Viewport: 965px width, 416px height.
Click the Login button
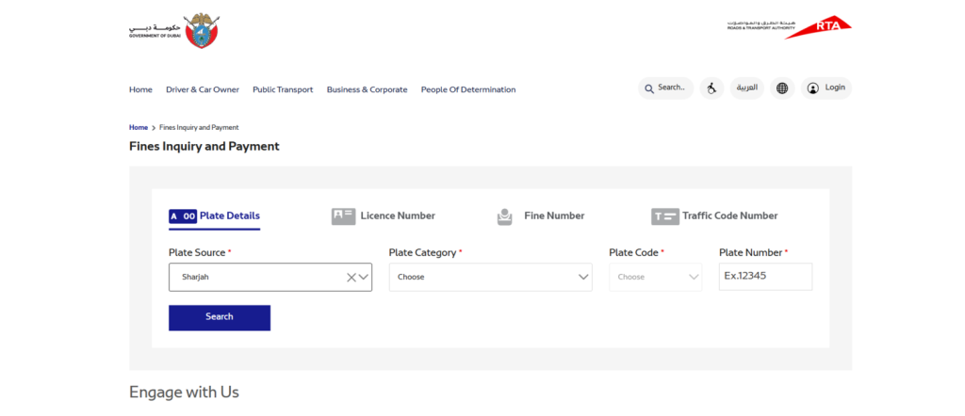point(826,88)
